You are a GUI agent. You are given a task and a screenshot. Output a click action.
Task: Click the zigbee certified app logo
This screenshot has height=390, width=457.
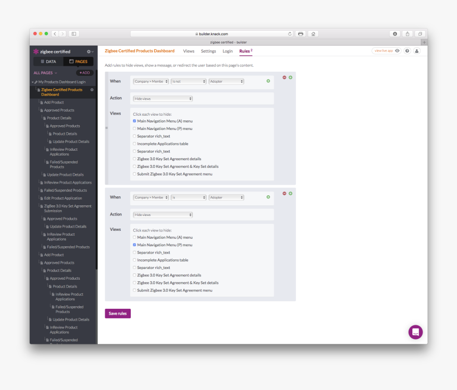(36, 51)
